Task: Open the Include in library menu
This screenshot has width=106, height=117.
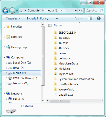Action: tap(39, 18)
